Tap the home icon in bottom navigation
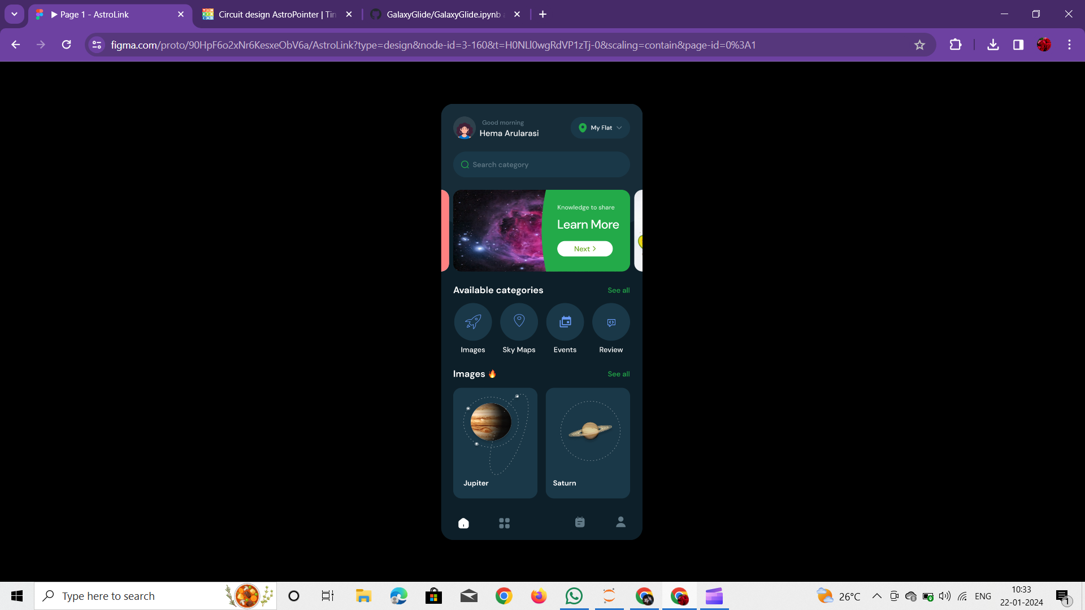Viewport: 1085px width, 610px height. point(463,523)
